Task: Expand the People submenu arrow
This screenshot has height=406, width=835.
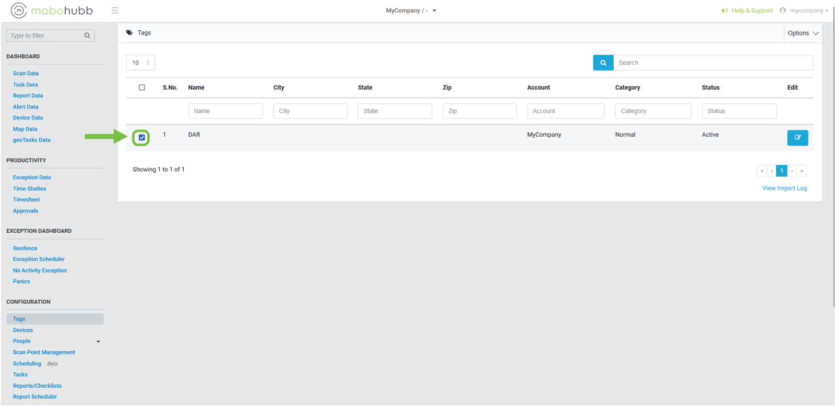Action: (x=98, y=341)
